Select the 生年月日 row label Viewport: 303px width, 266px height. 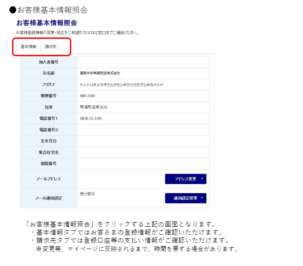pyautogui.click(x=49, y=141)
